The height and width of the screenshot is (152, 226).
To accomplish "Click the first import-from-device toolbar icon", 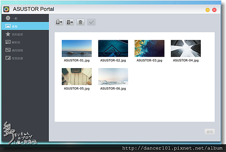I will pos(59,22).
